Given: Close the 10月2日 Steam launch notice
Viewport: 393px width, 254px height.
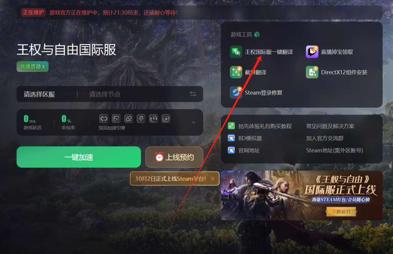Looking at the screenshot, I should coord(213,179).
